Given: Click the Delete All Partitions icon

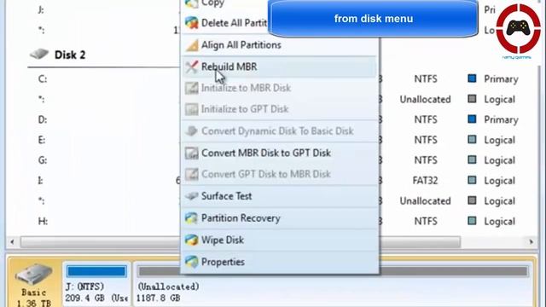Looking at the screenshot, I should tap(191, 23).
